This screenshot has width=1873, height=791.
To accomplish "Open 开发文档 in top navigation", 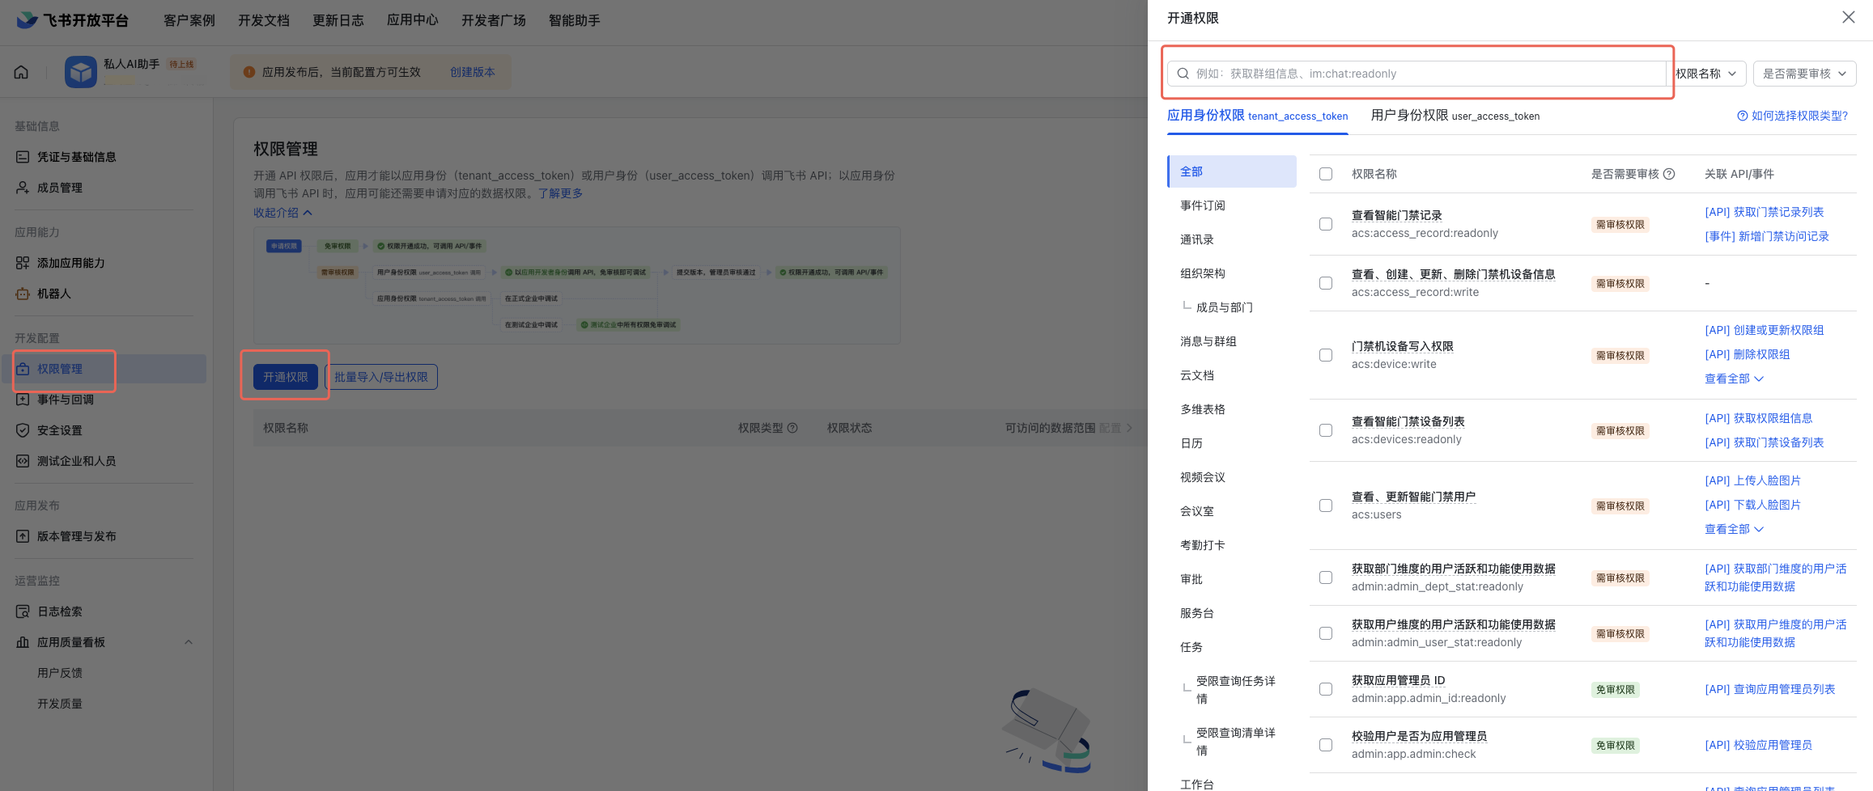I will pos(264,20).
